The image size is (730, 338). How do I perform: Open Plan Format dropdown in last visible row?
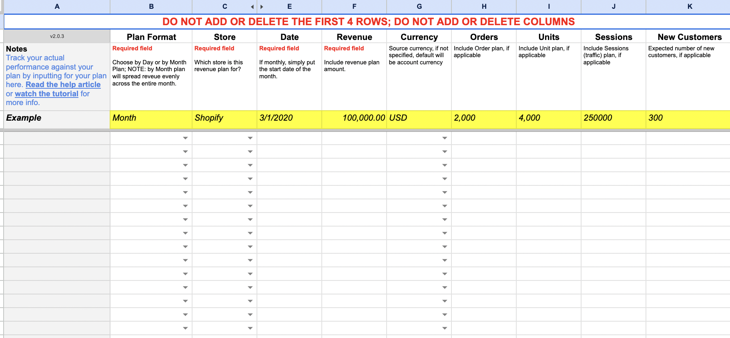coord(185,328)
